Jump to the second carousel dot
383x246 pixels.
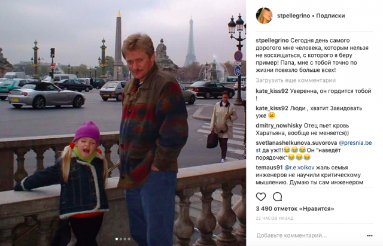click(x=121, y=239)
